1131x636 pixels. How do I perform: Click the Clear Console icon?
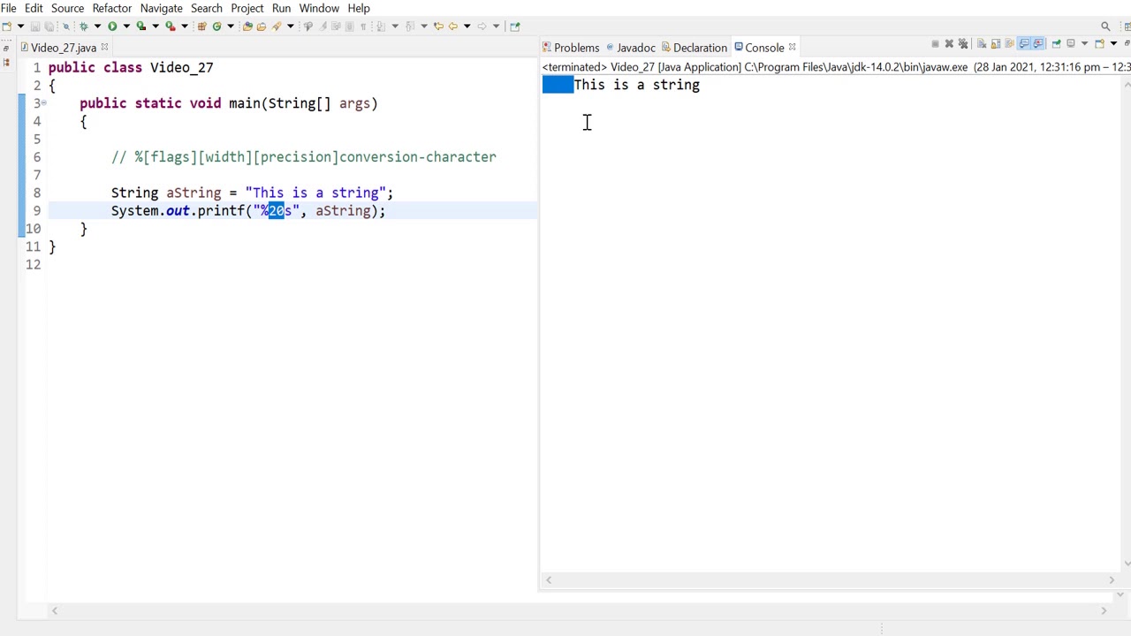[x=982, y=43]
